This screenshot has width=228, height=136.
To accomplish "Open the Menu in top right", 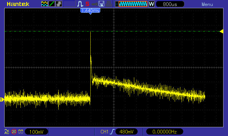I will pyautogui.click(x=207, y=4).
